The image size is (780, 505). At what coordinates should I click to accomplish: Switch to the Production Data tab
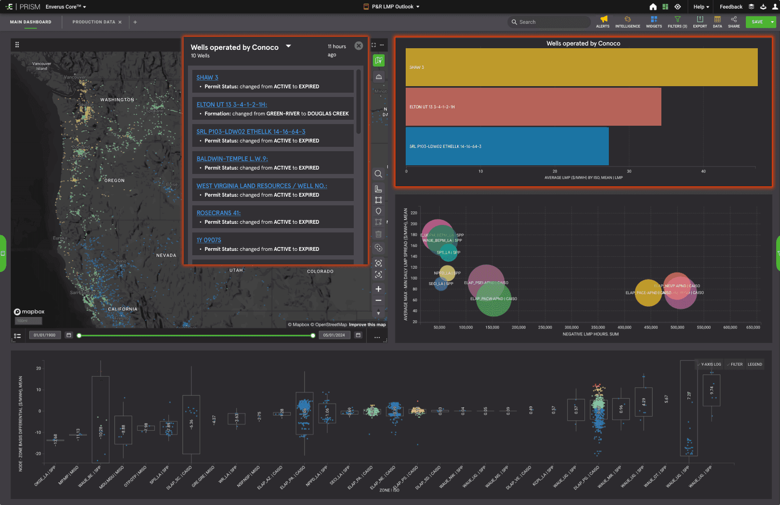tap(94, 22)
